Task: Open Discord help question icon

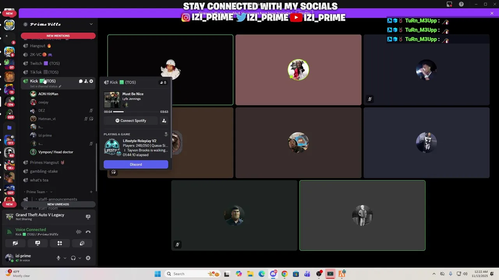Action: [x=461, y=4]
